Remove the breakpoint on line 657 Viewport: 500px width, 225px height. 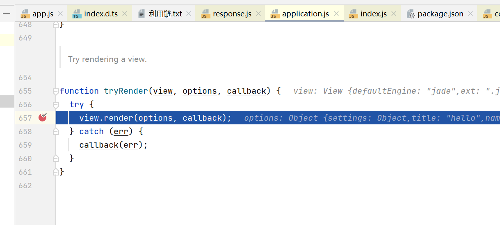pos(43,118)
